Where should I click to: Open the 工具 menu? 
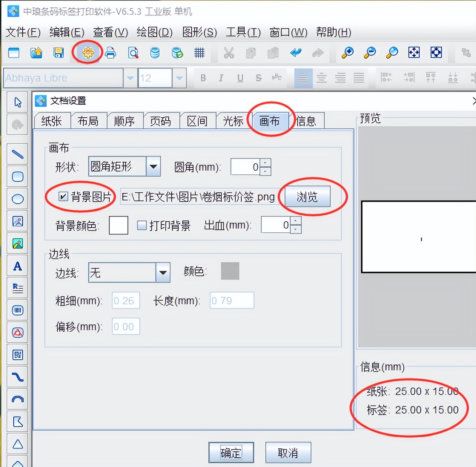coord(243,33)
